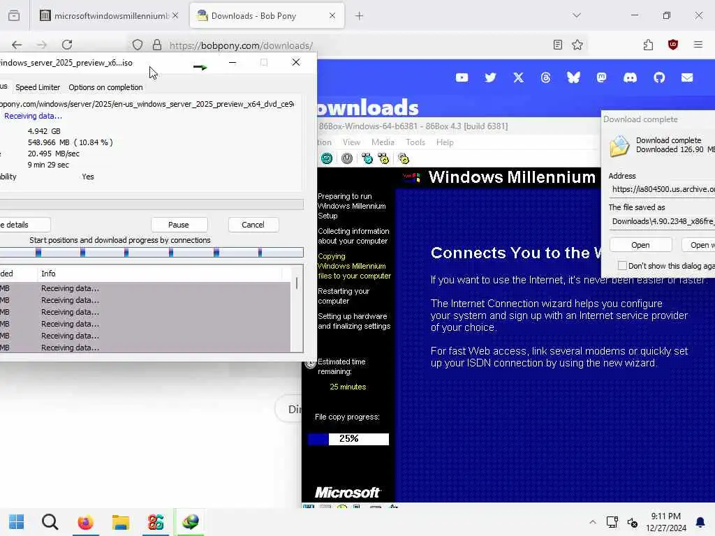
Task: Open the Bluesky butterfly icon link
Action: [x=574, y=77]
